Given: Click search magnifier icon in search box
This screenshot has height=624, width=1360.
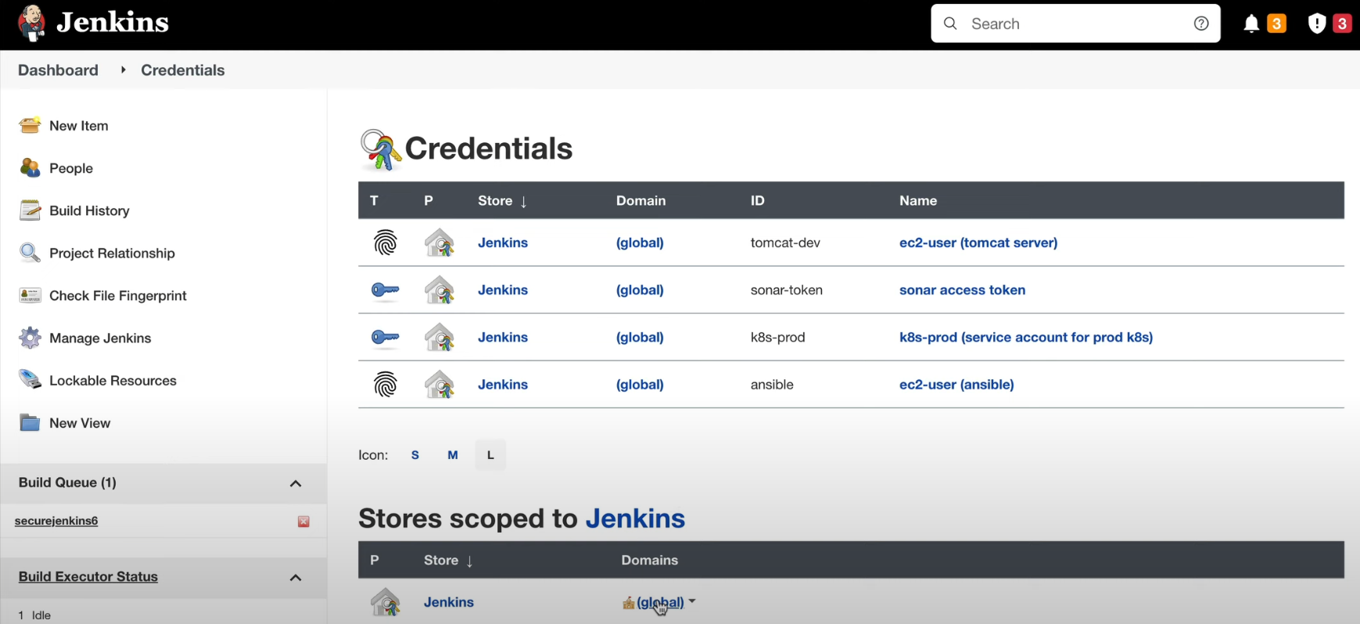Looking at the screenshot, I should click(950, 23).
